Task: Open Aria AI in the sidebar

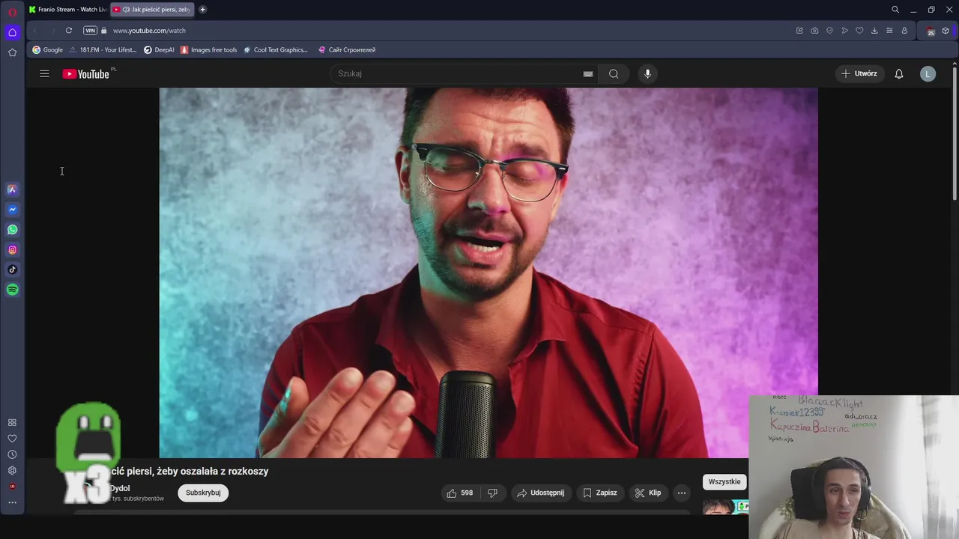Action: (x=12, y=189)
